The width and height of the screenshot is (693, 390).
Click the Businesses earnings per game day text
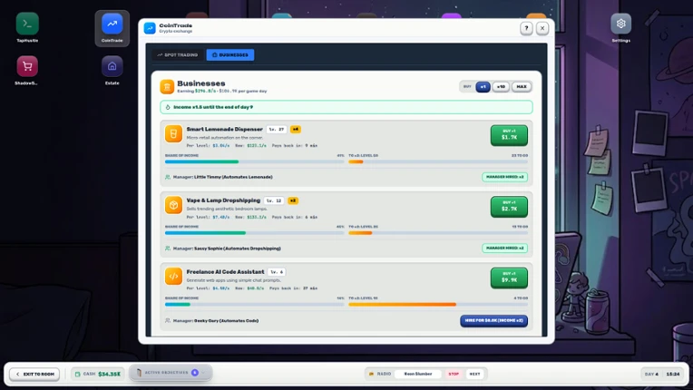222,91
